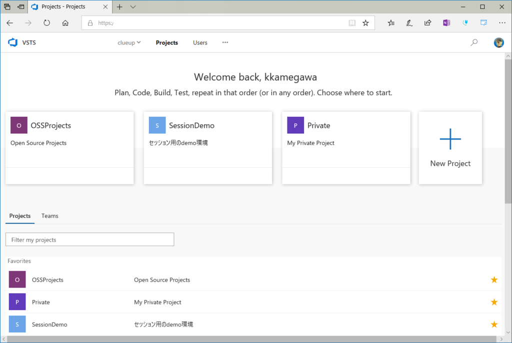
Task: Open the browser tab list chevron
Action: coord(133,7)
